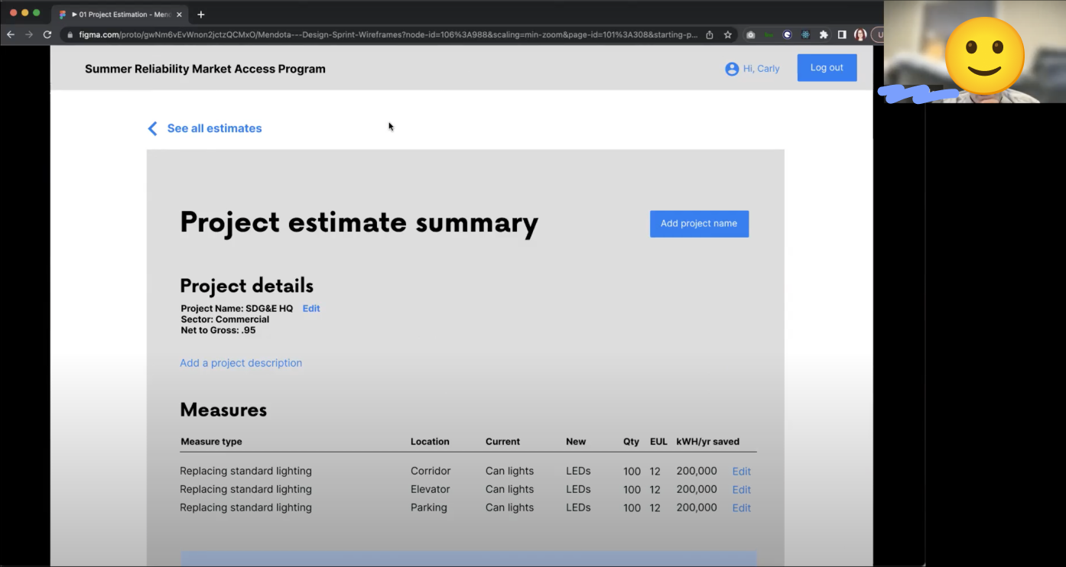The height and width of the screenshot is (567, 1066).
Task: Click the Qty column header
Action: 632,442
